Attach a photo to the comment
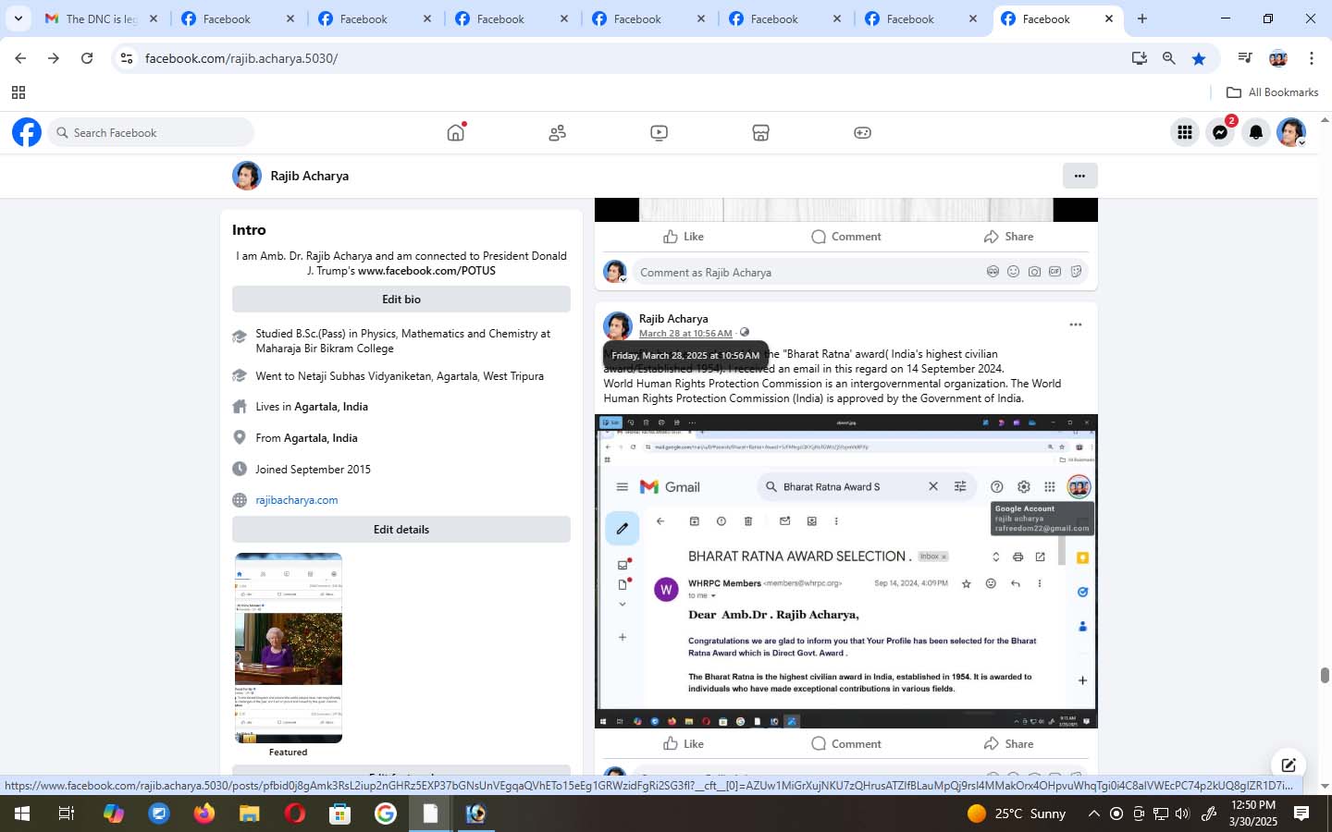1332x832 pixels. (1034, 272)
